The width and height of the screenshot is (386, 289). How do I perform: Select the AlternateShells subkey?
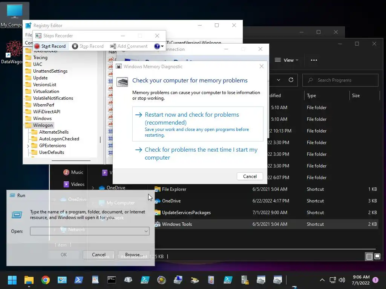(x=54, y=132)
